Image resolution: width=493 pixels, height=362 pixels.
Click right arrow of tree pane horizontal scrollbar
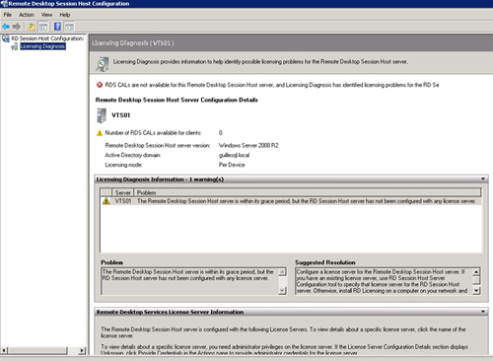[82, 350]
